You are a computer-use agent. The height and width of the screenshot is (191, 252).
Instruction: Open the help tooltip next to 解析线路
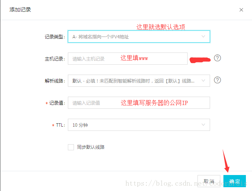point(217,80)
